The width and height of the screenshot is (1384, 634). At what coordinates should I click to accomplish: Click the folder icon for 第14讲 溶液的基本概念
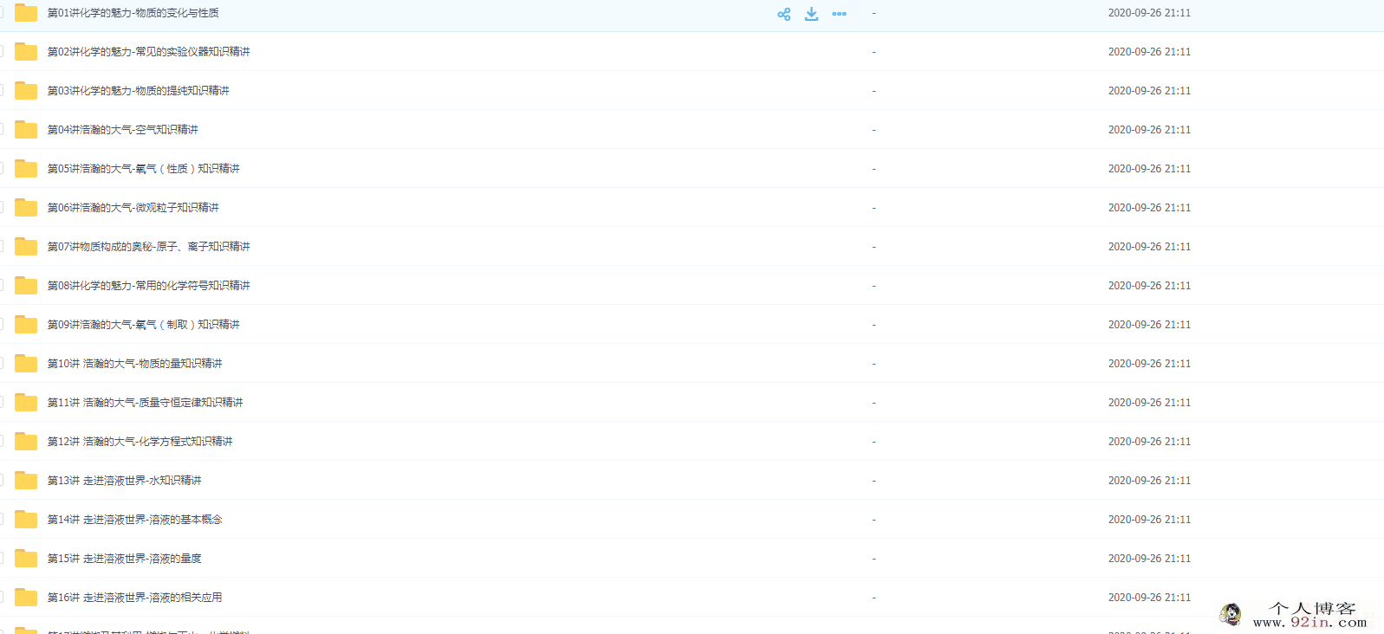click(26, 520)
